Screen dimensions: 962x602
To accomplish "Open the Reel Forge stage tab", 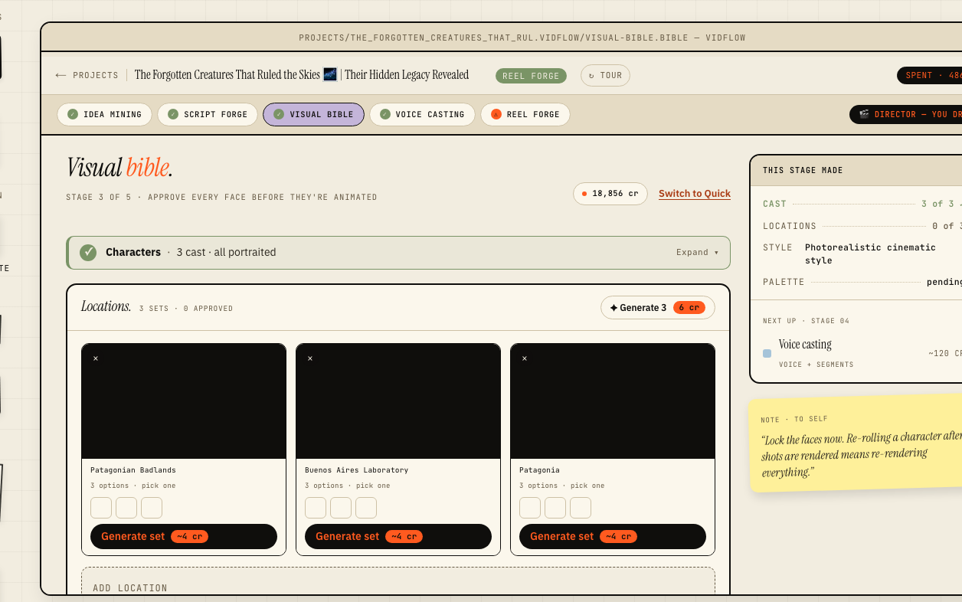I will (x=525, y=114).
